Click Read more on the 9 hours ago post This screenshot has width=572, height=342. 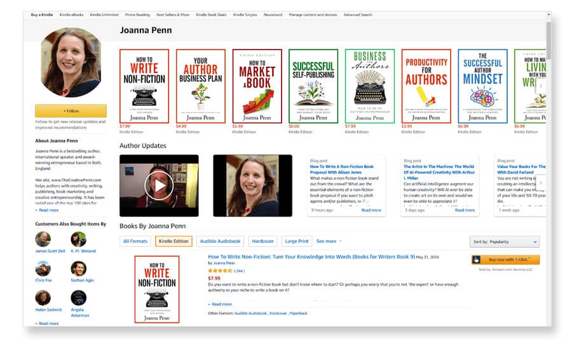pyautogui.click(x=371, y=210)
